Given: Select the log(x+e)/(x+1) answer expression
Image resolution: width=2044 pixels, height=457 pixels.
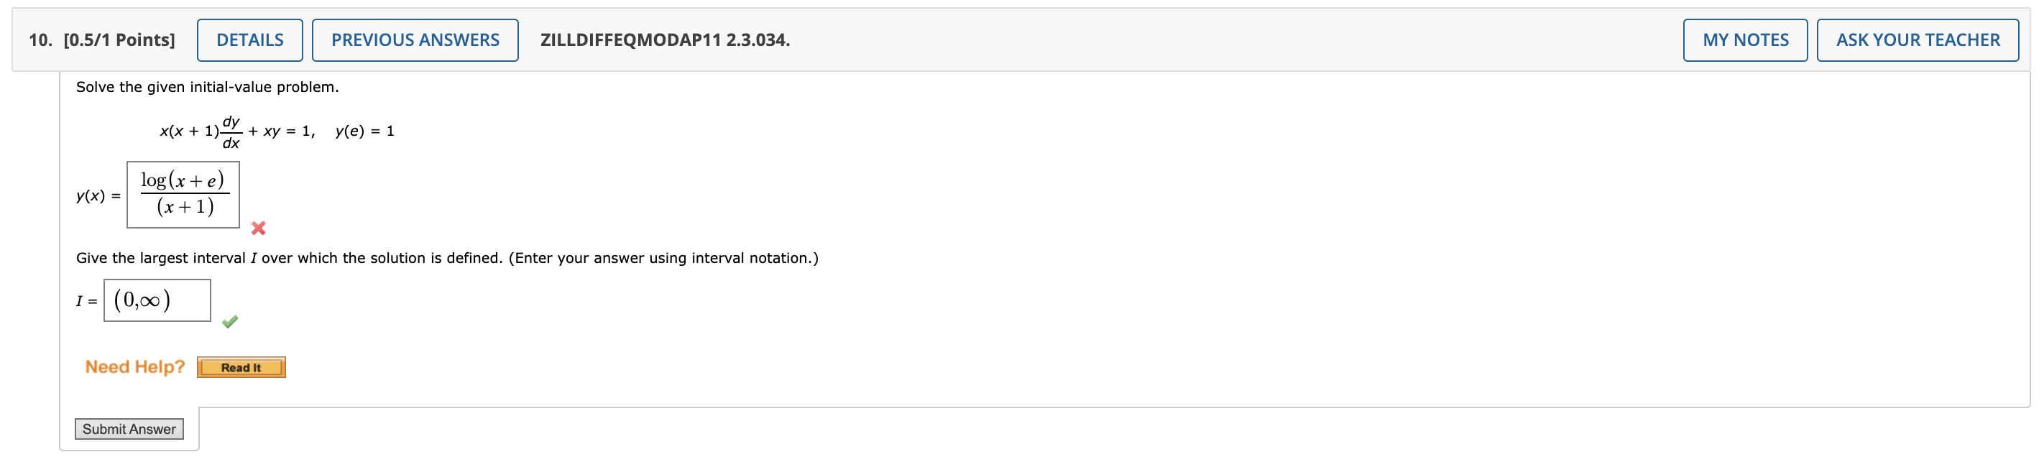Looking at the screenshot, I should [183, 195].
